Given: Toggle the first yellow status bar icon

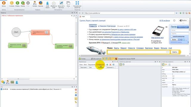Looking at the screenshot, I should pyautogui.click(x=103, y=59).
